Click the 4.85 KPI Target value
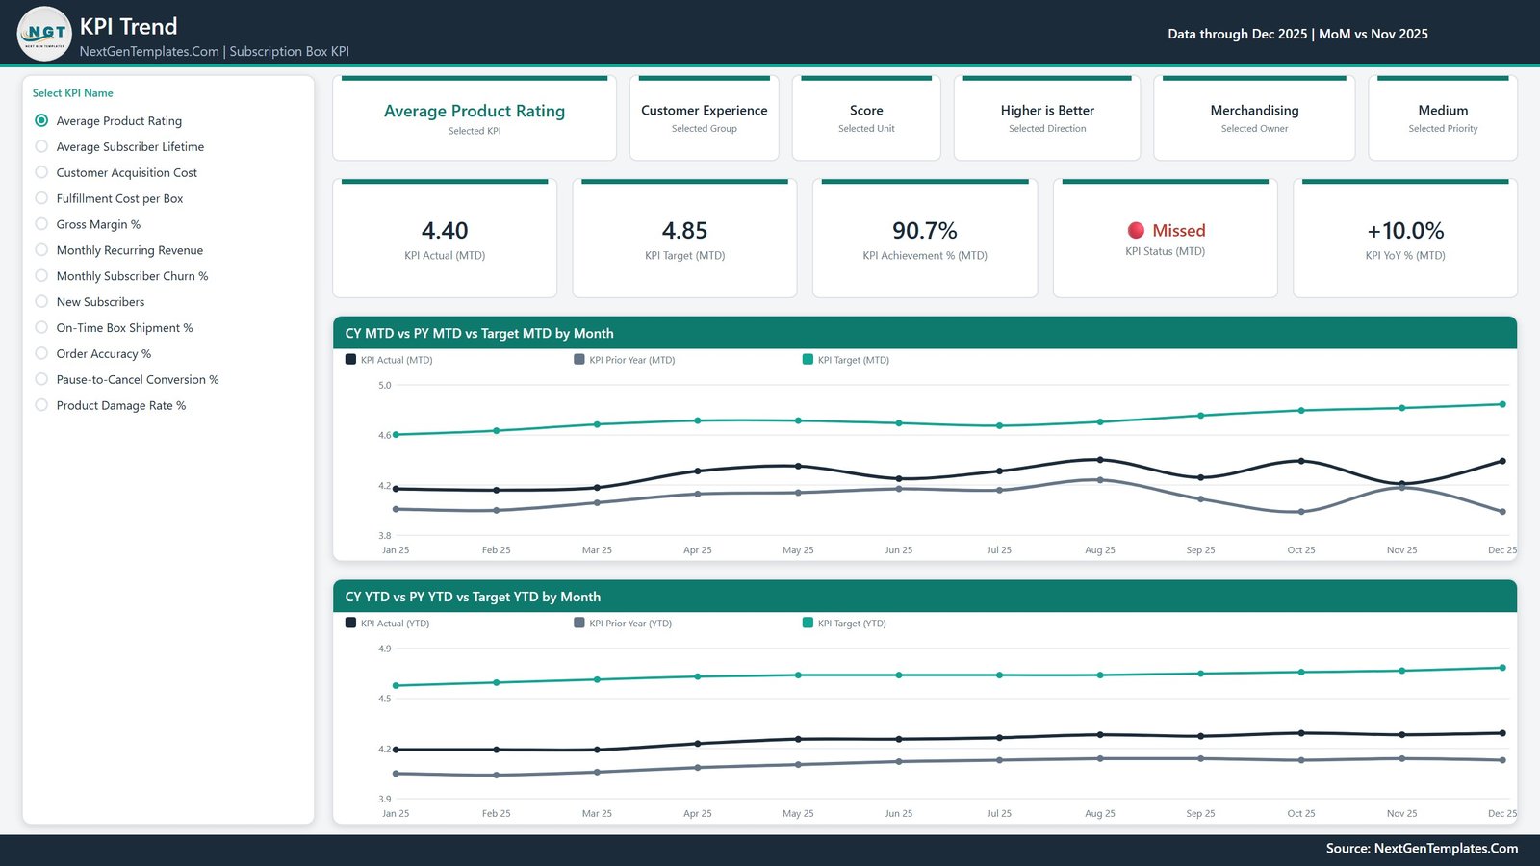 point(684,231)
